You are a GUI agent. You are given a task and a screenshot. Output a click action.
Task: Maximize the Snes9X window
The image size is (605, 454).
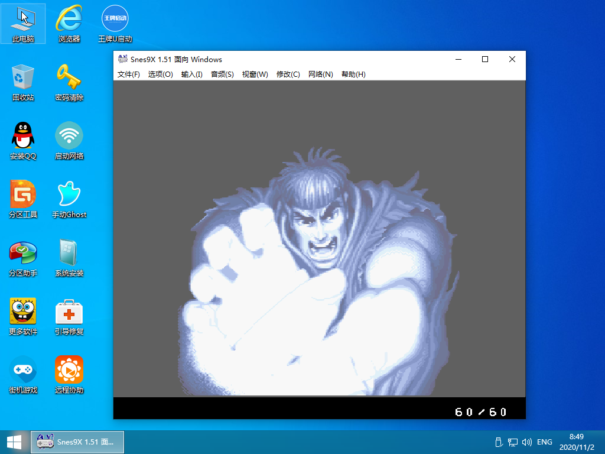click(x=485, y=59)
